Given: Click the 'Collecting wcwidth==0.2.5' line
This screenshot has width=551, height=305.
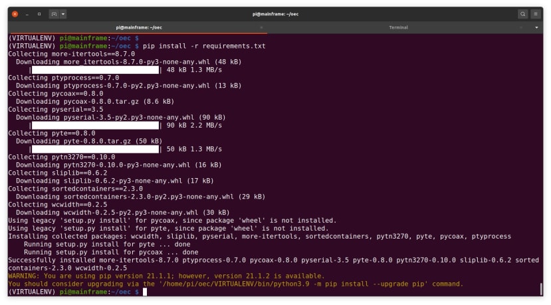Looking at the screenshot, I should point(58,205).
